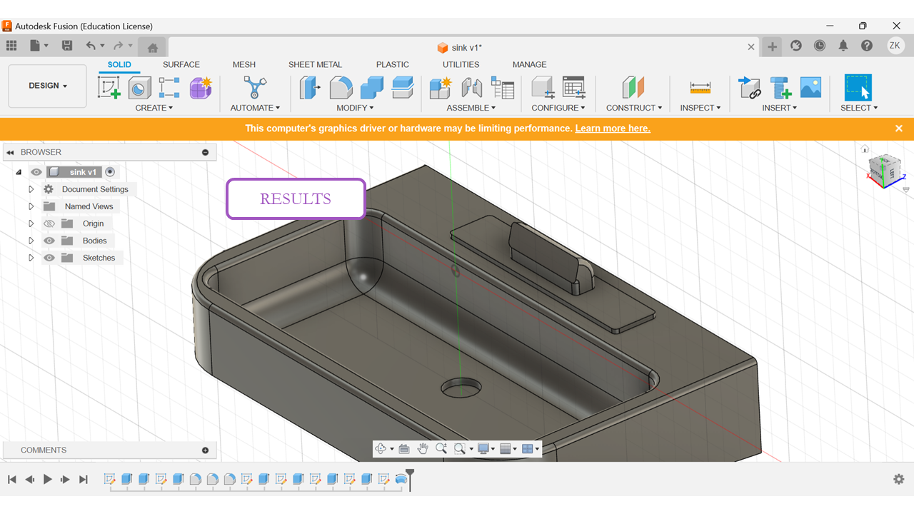The image size is (914, 514).
Task: Open the notifications bell
Action: pyautogui.click(x=843, y=46)
